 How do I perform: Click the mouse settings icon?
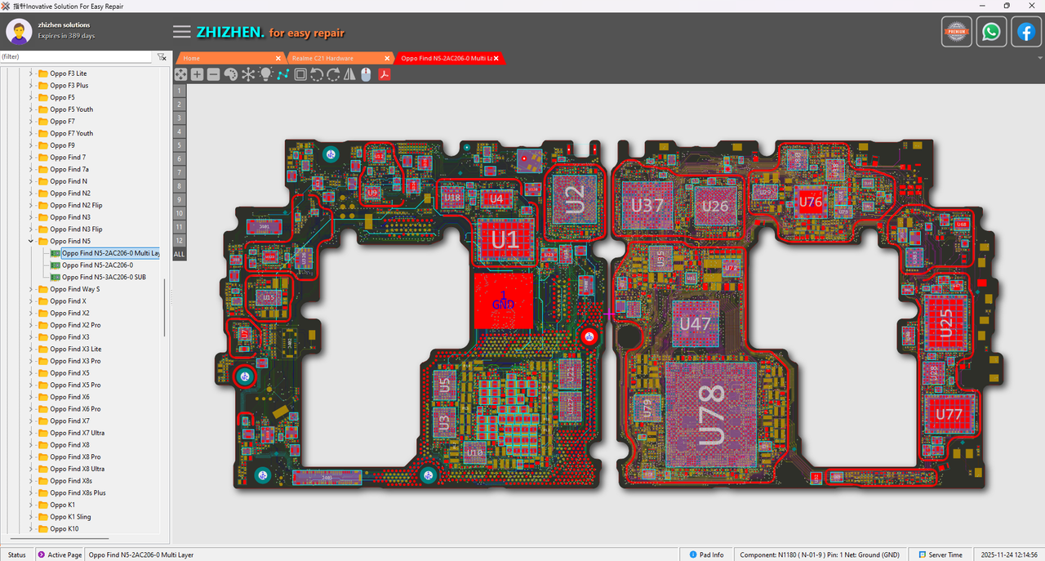(x=366, y=74)
